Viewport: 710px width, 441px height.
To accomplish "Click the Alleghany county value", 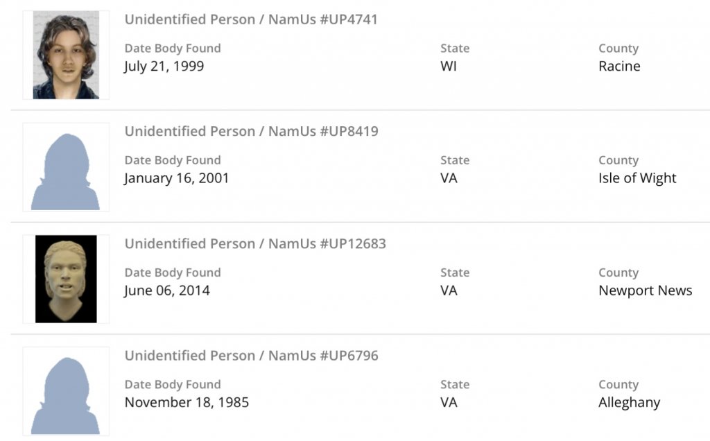I will click(x=629, y=402).
